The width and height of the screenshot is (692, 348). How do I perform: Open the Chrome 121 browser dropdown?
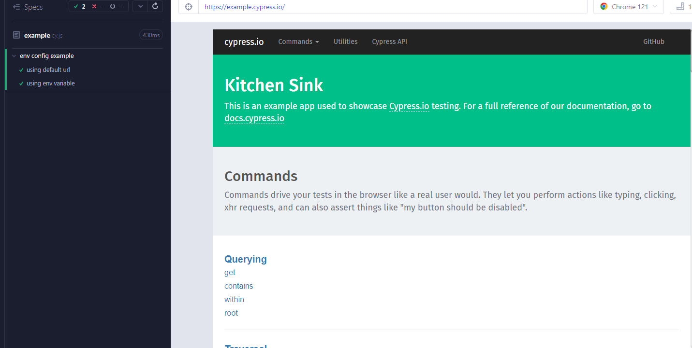629,7
